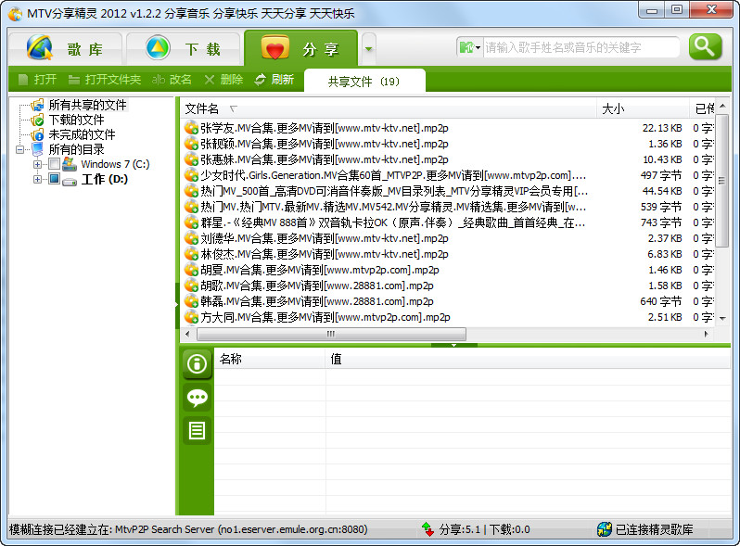Viewport: 740px width, 546px height.
Task: Select 未完成的文件 in the tree
Action: tap(83, 134)
